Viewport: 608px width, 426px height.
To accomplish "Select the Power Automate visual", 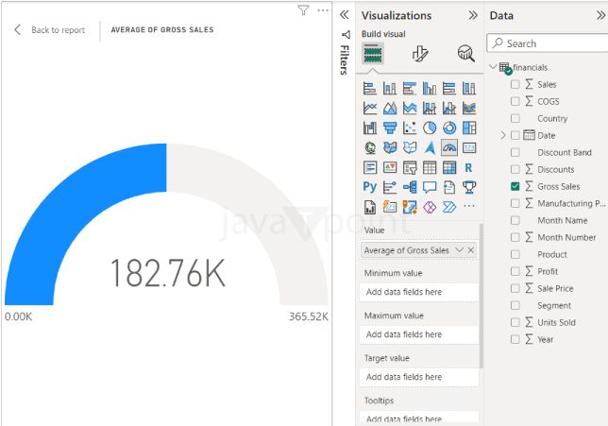I will [x=449, y=207].
